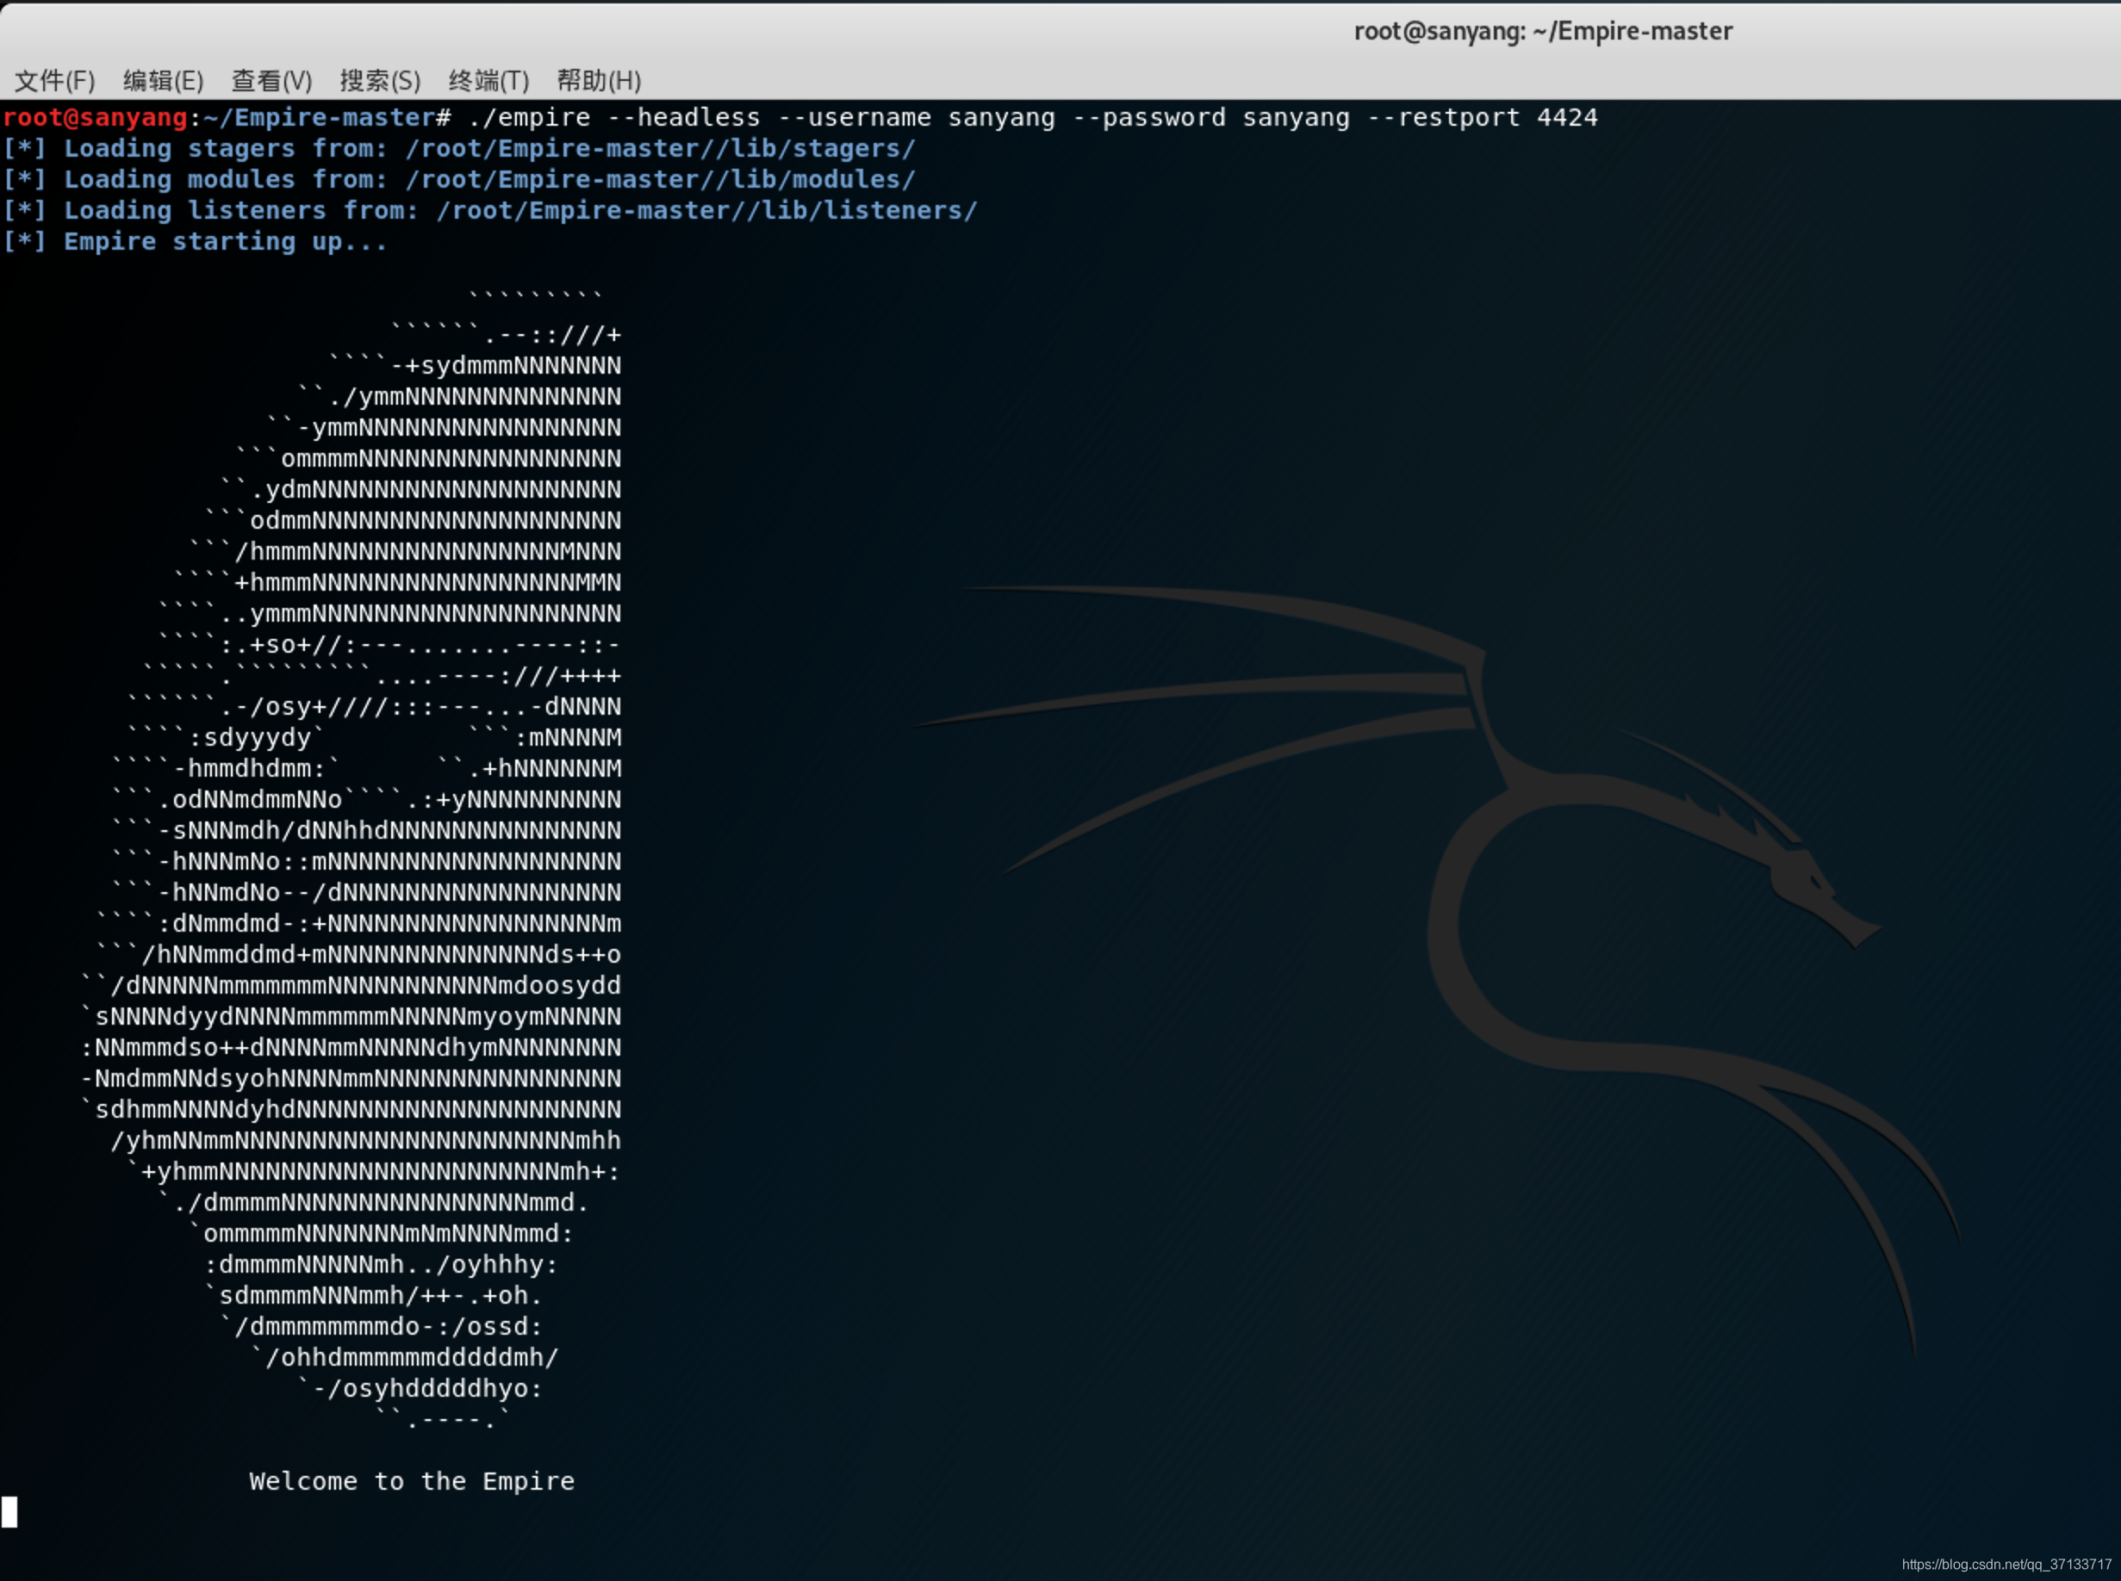Click the ASCII art line ':dmmmmNNNNNmh../oyhhhy:'
The image size is (2121, 1581).
coord(381,1264)
